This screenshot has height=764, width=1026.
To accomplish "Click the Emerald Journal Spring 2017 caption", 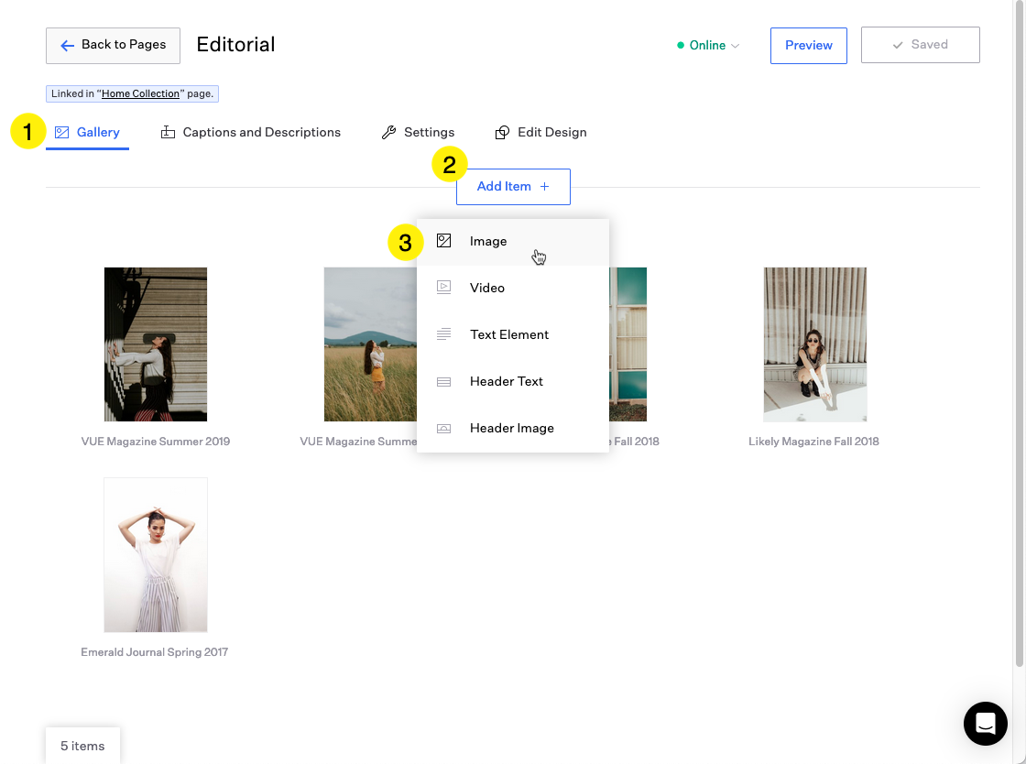I will pos(155,652).
